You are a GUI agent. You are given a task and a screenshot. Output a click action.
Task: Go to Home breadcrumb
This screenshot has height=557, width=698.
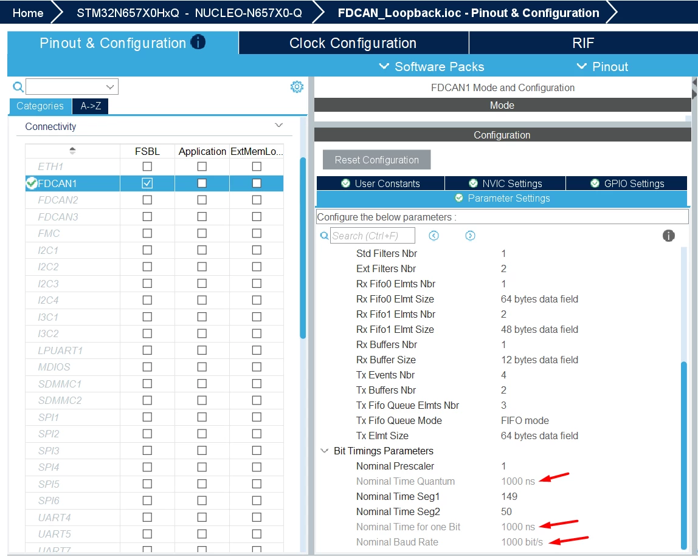click(x=28, y=13)
